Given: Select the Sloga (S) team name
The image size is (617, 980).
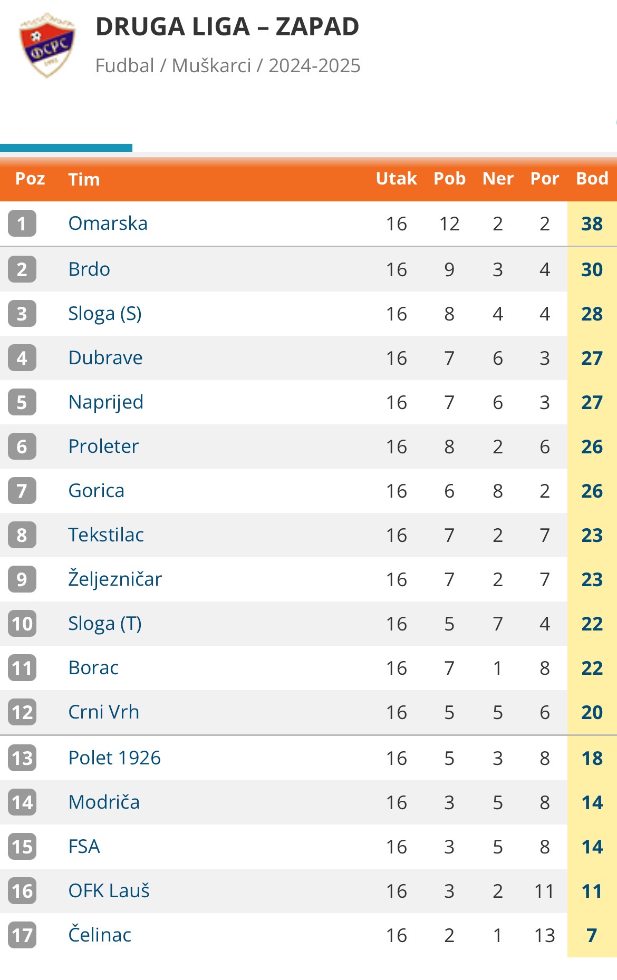Looking at the screenshot, I should tap(105, 314).
